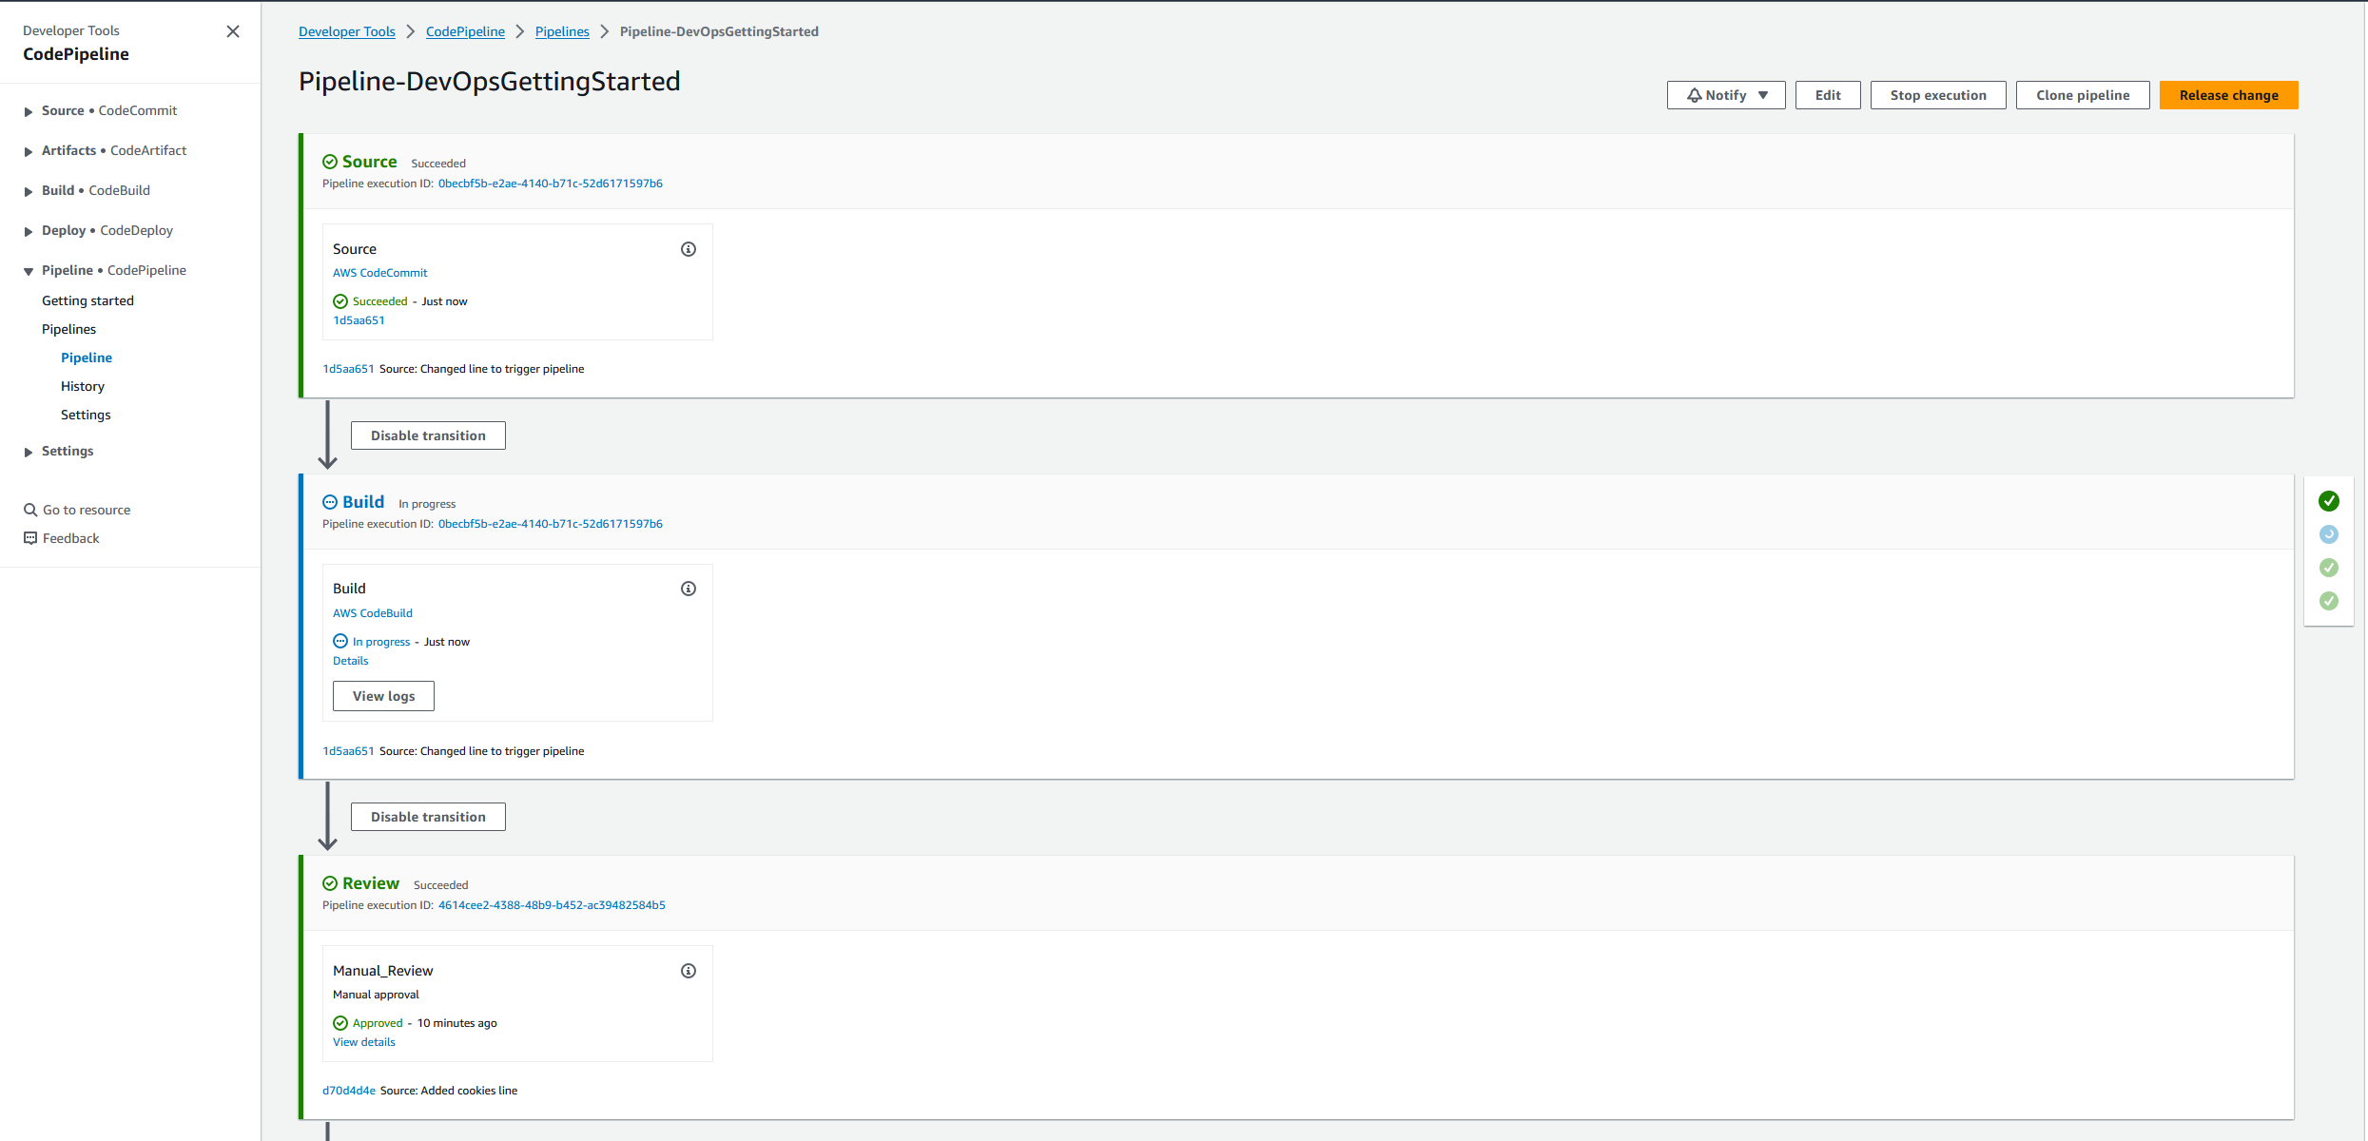Click the blue in-progress stage indicator
Screen dimensions: 2368x1141
tap(2329, 534)
